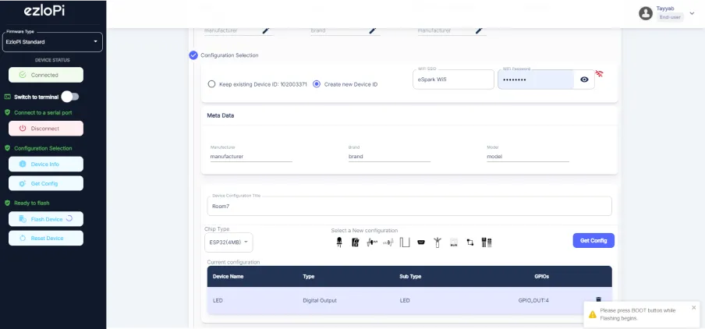Delete the LED device row with trash icon
Viewport: 705px width, 329px height.
click(598, 299)
